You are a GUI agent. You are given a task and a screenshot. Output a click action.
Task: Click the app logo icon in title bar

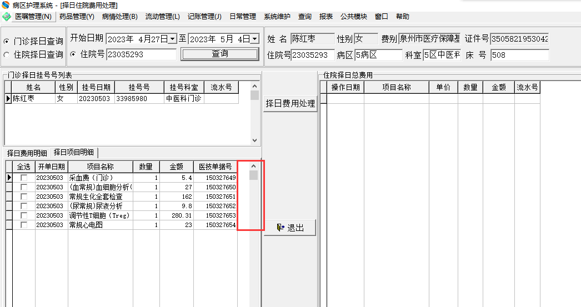6,5
